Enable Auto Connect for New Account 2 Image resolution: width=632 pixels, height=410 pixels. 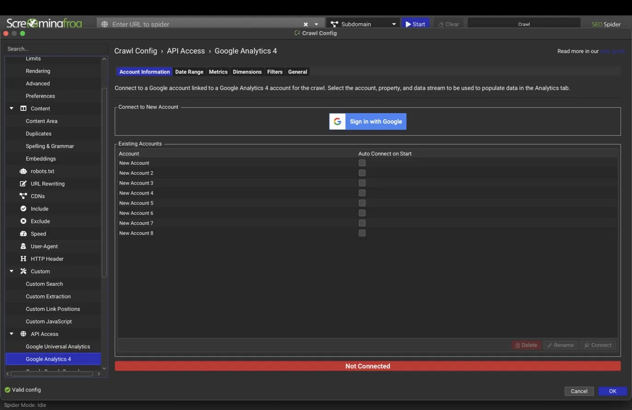coord(362,173)
